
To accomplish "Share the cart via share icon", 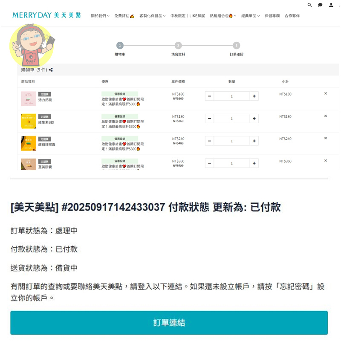I will tap(51, 70).
